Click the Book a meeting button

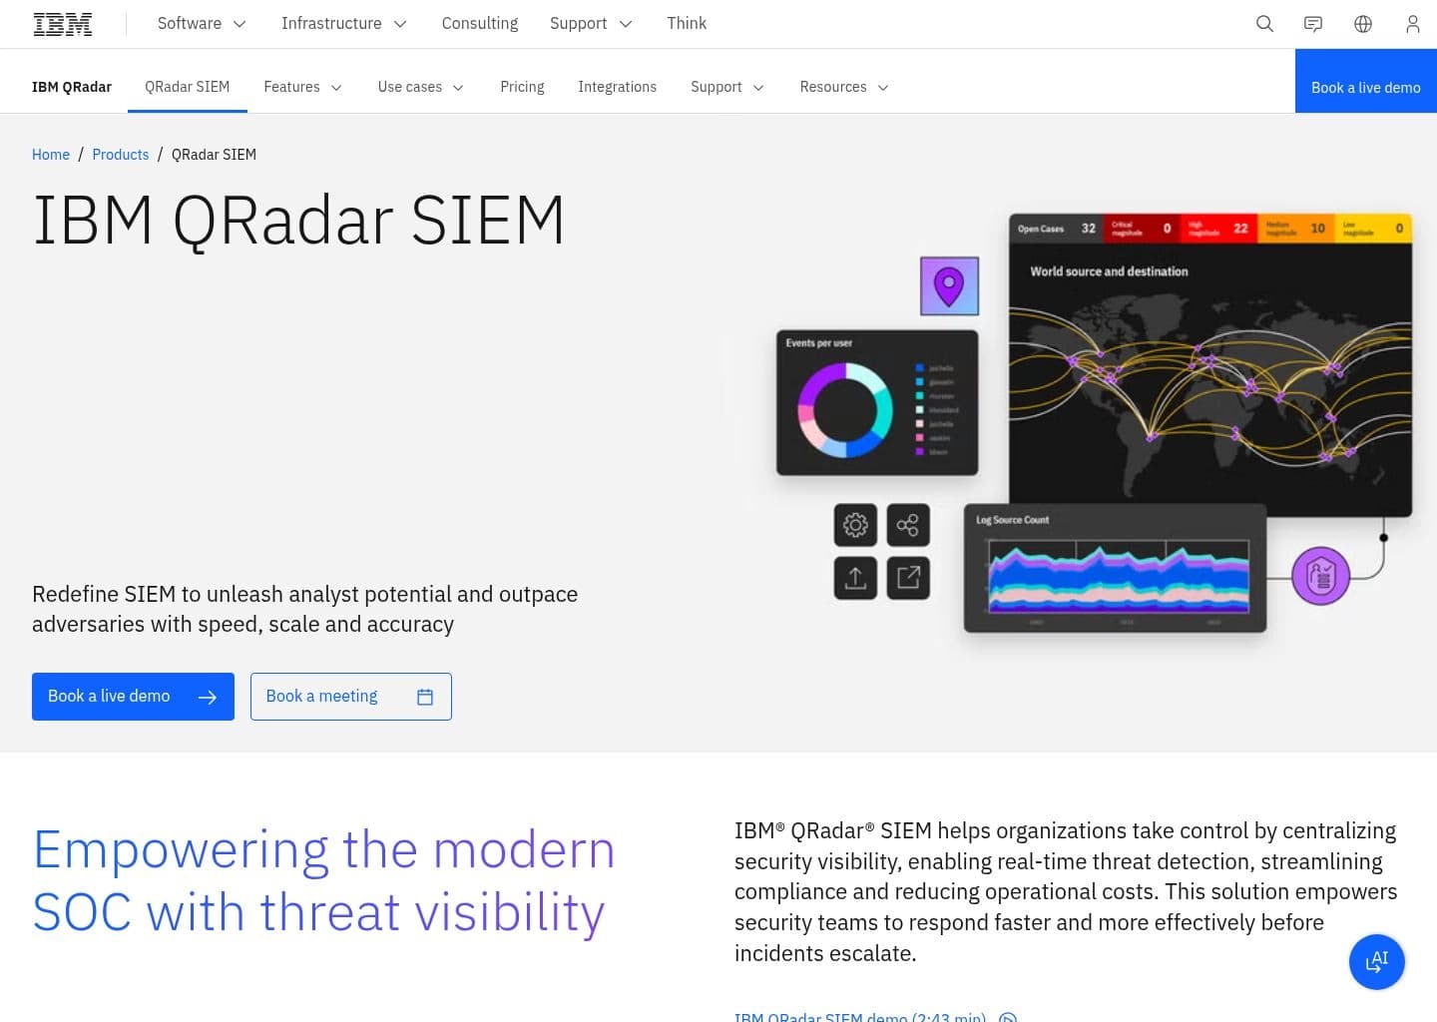click(351, 697)
